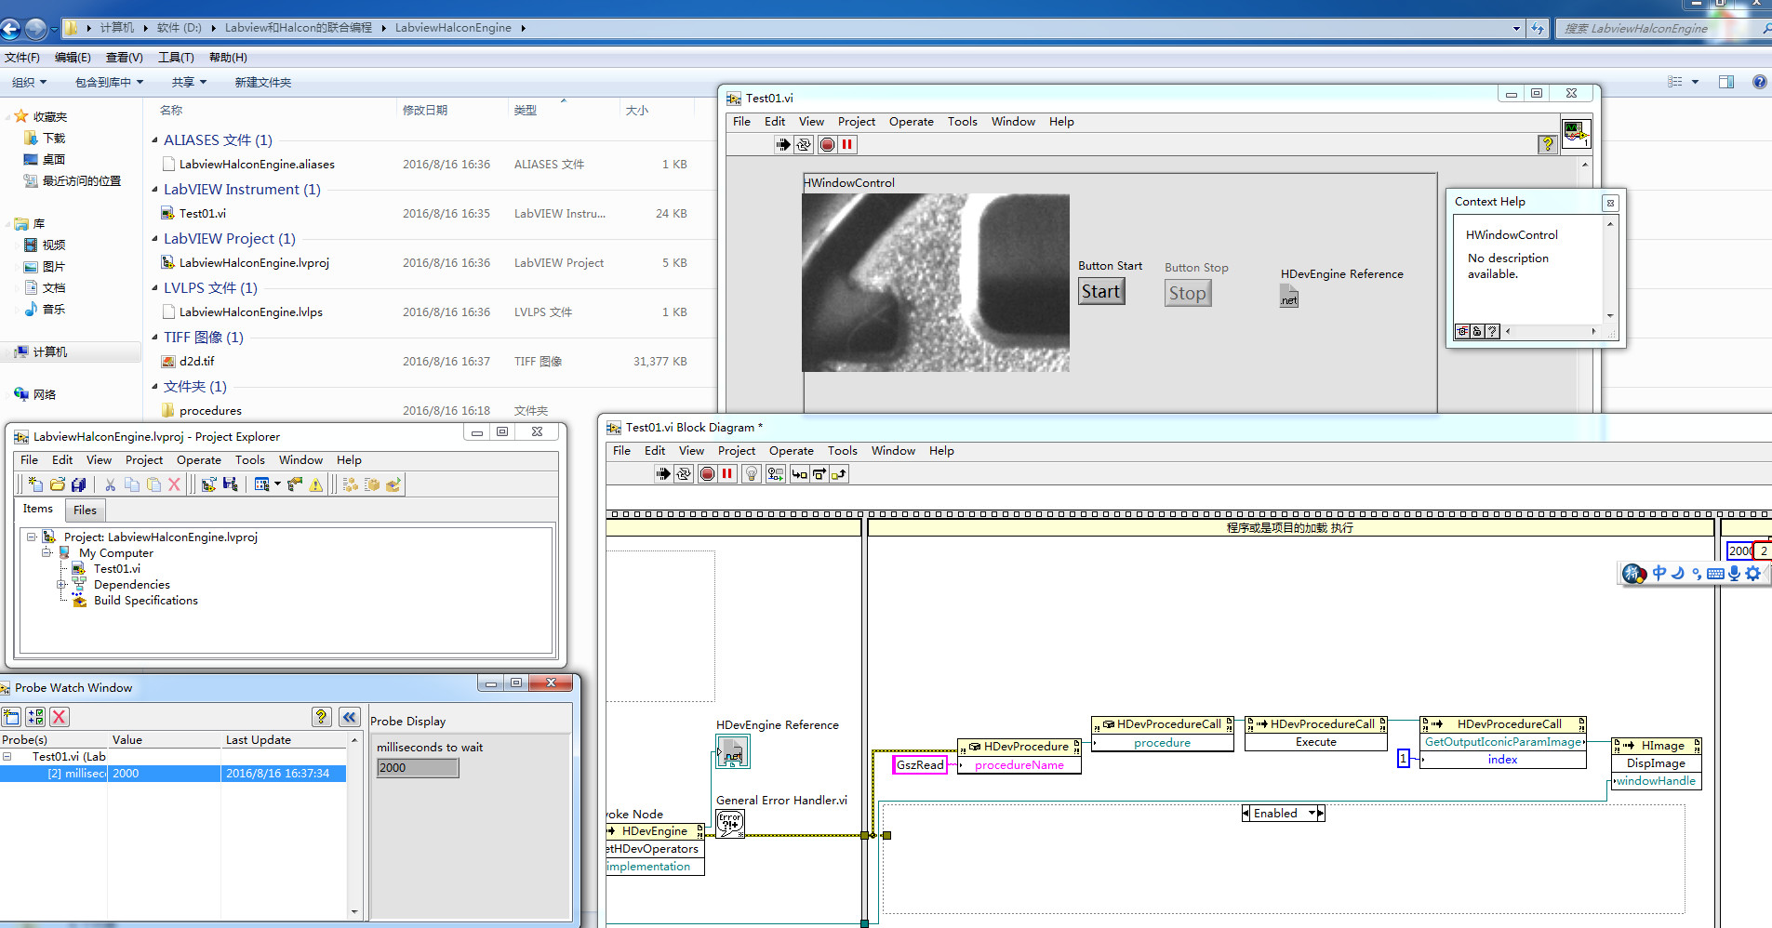Select Test01.vi in Project Explorer tree
This screenshot has width=1772, height=928.
(x=117, y=569)
